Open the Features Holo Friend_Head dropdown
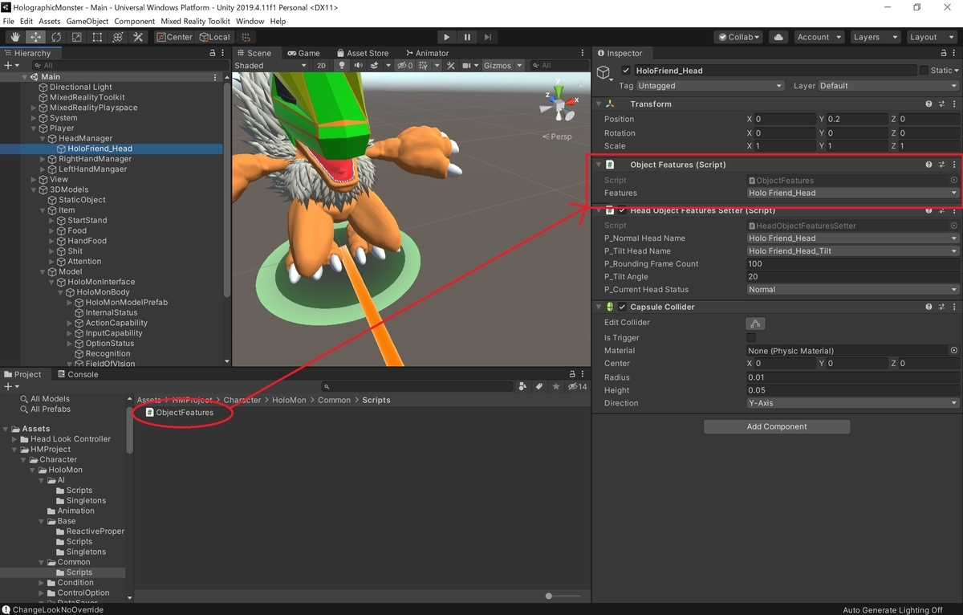Viewport: 963px width, 615px height. [852, 193]
